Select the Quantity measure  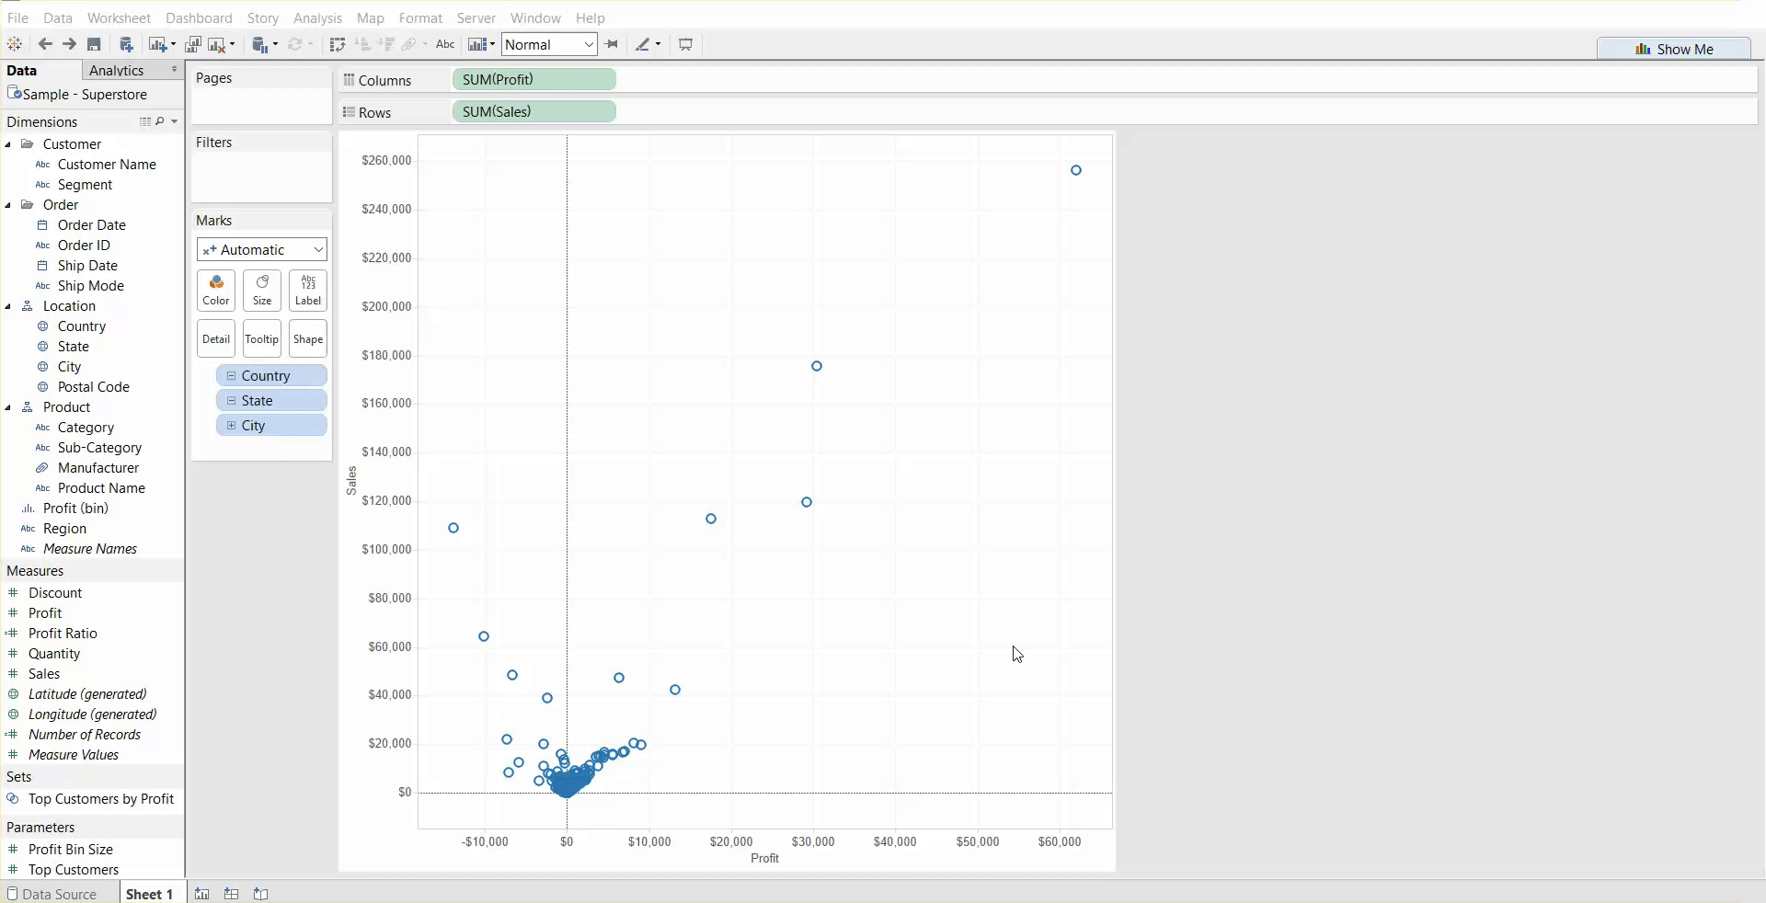(54, 654)
